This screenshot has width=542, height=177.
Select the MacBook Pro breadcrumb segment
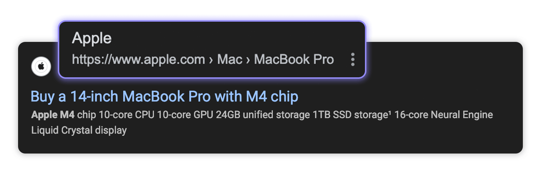294,60
